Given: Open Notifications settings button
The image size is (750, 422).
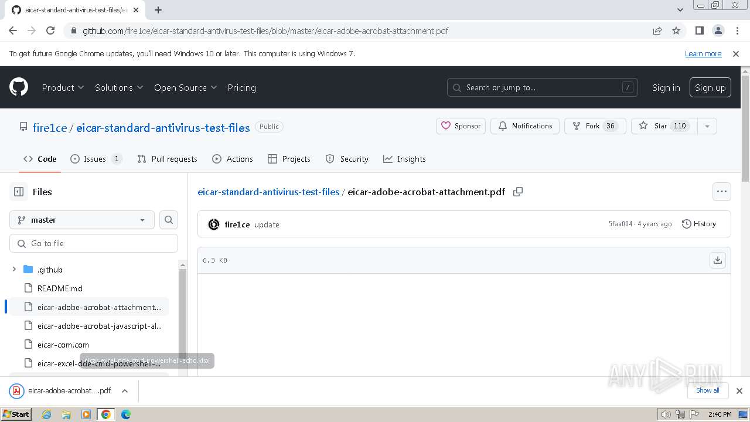Looking at the screenshot, I should tap(525, 126).
